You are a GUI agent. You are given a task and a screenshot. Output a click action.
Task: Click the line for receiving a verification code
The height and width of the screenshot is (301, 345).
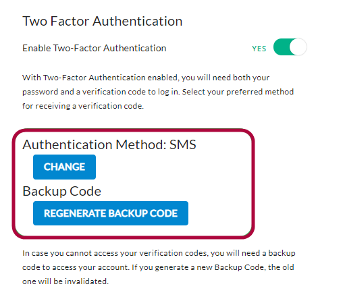point(83,106)
